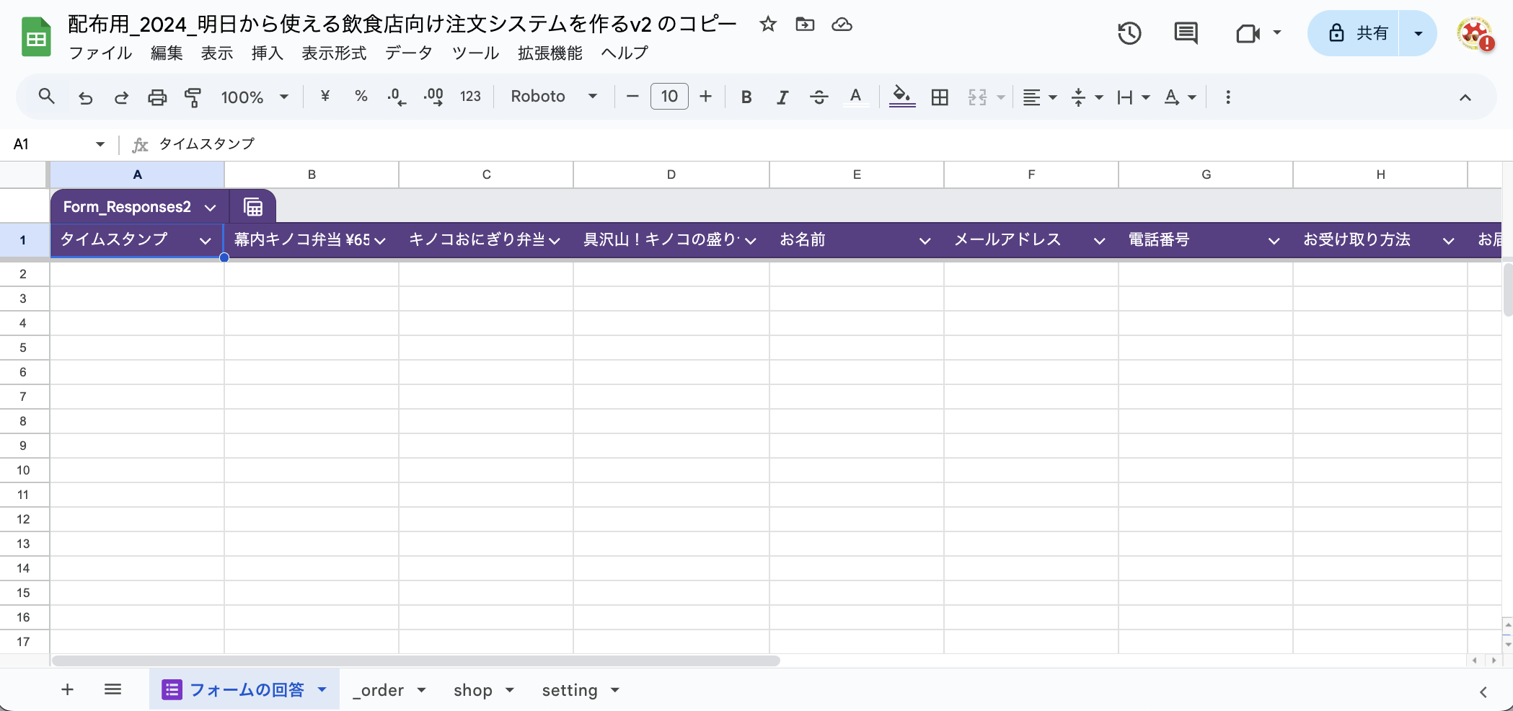Activate the paint format tool

(193, 97)
